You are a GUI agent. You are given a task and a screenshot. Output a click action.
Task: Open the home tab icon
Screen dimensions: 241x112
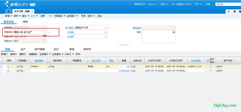click(x=9, y=11)
